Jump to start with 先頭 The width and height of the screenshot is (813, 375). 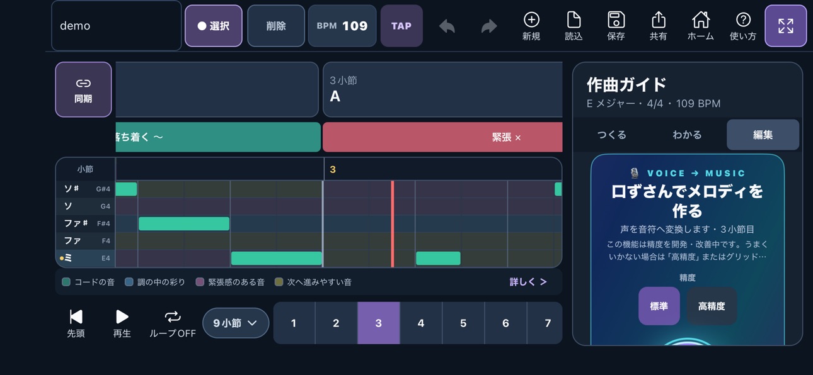pos(76,323)
